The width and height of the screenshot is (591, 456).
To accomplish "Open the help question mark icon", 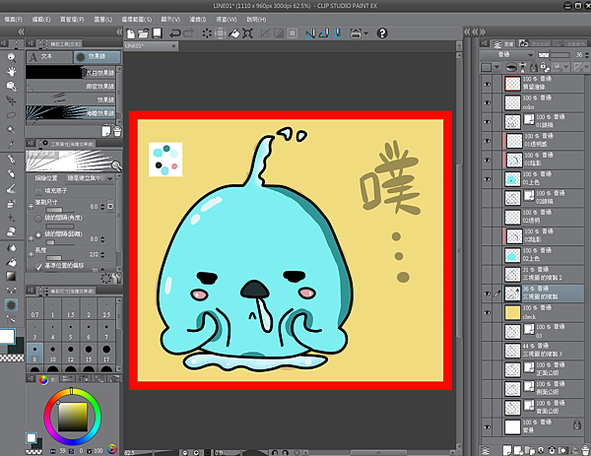I will pos(382,33).
